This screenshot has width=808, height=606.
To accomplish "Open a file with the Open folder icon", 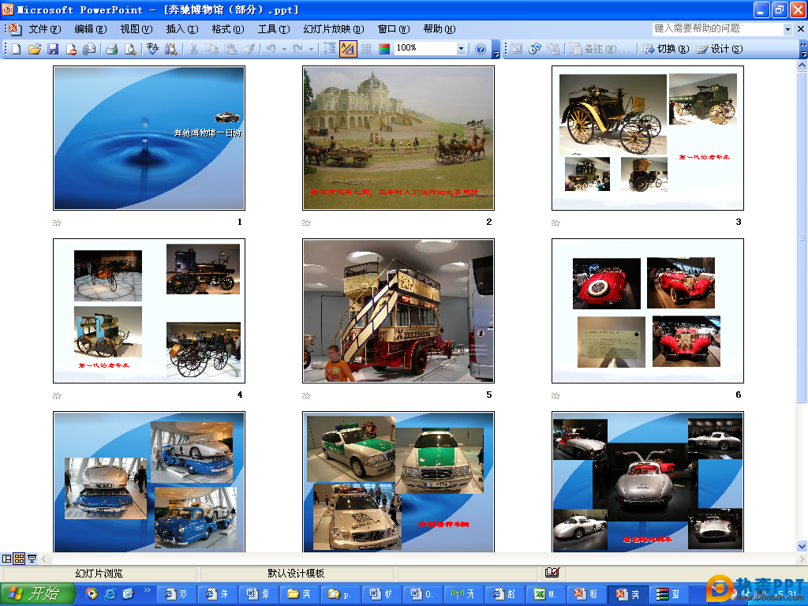I will 35,49.
